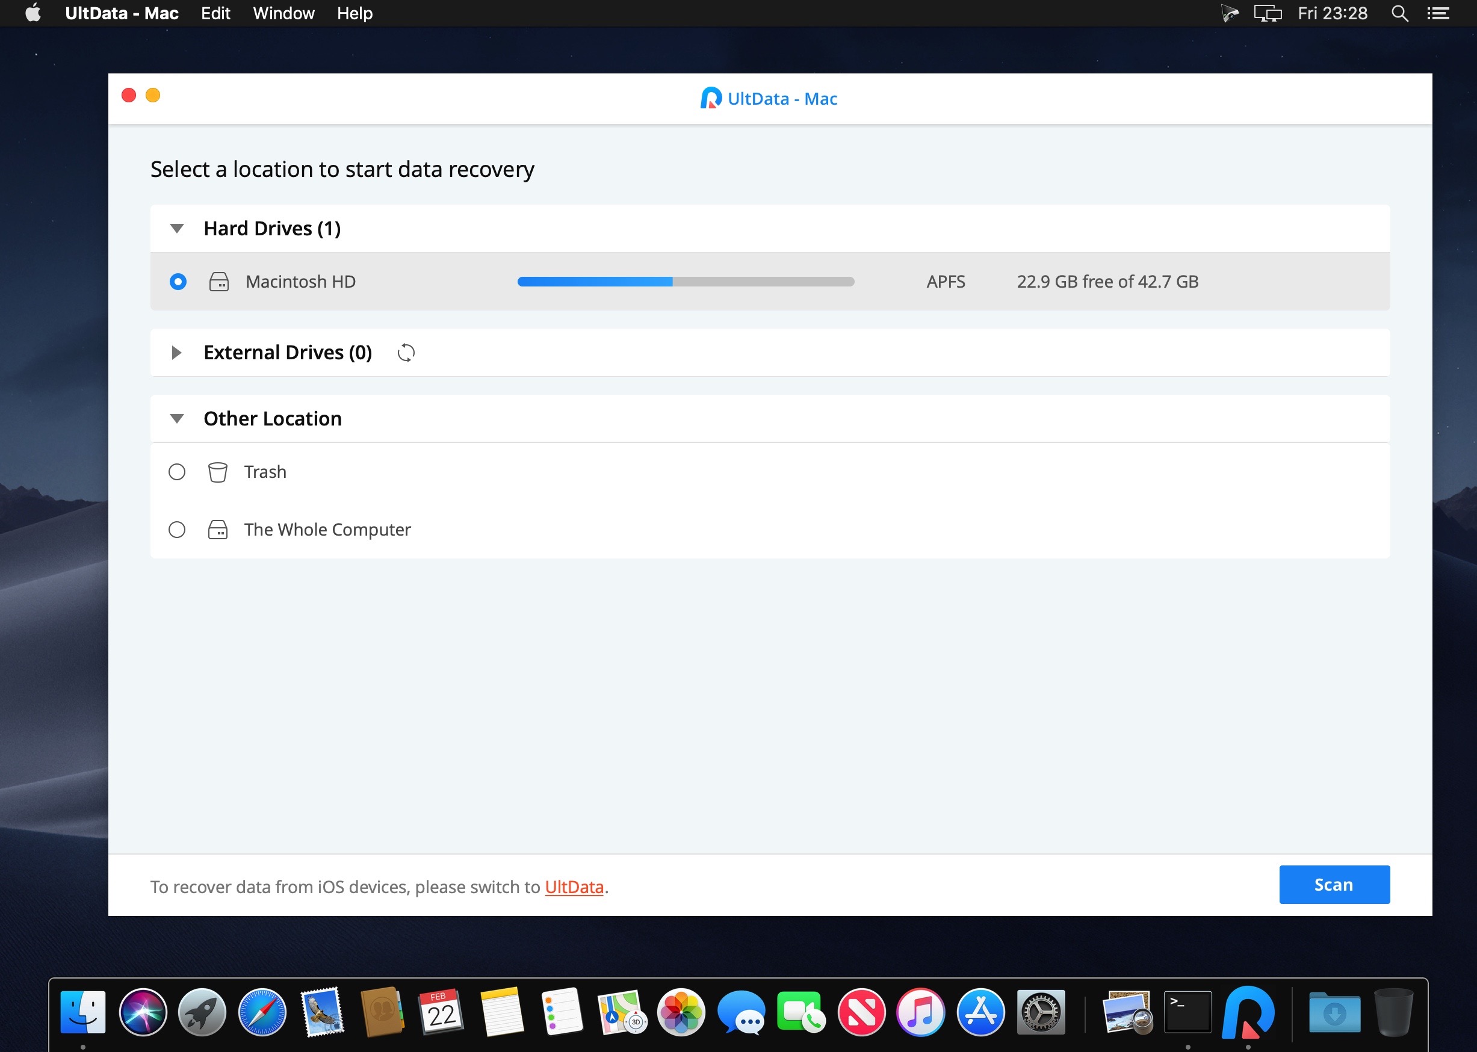Click the UltData hyperlink in footer
This screenshot has height=1052, width=1477.
tap(573, 886)
